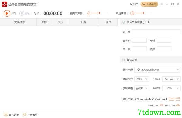
Task: Open the 采样率 8000 dropdown
Action: [x=171, y=88]
